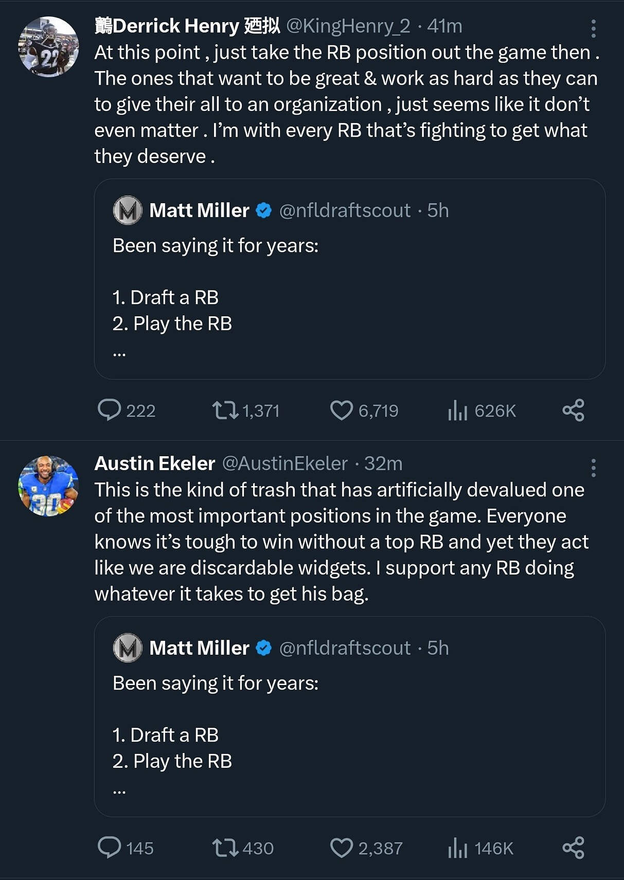Reply to Austin Ekeler's tweet
The width and height of the screenshot is (624, 880).
pos(110,848)
